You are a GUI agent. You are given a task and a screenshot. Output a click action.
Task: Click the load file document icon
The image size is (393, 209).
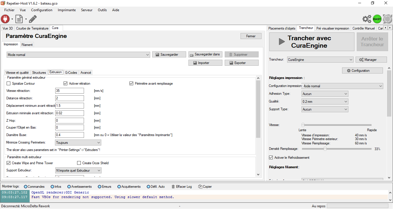point(19,19)
